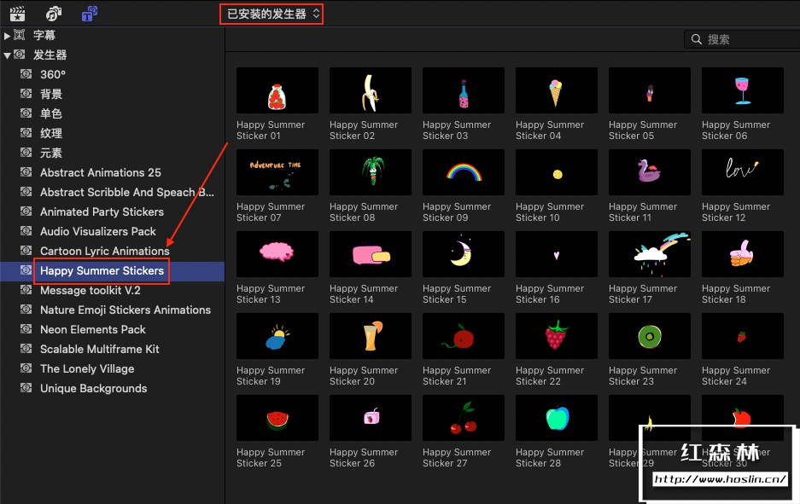This screenshot has width=800, height=504.
Task: Select Sticker 09 rainbow thumbnail
Action: (464, 172)
